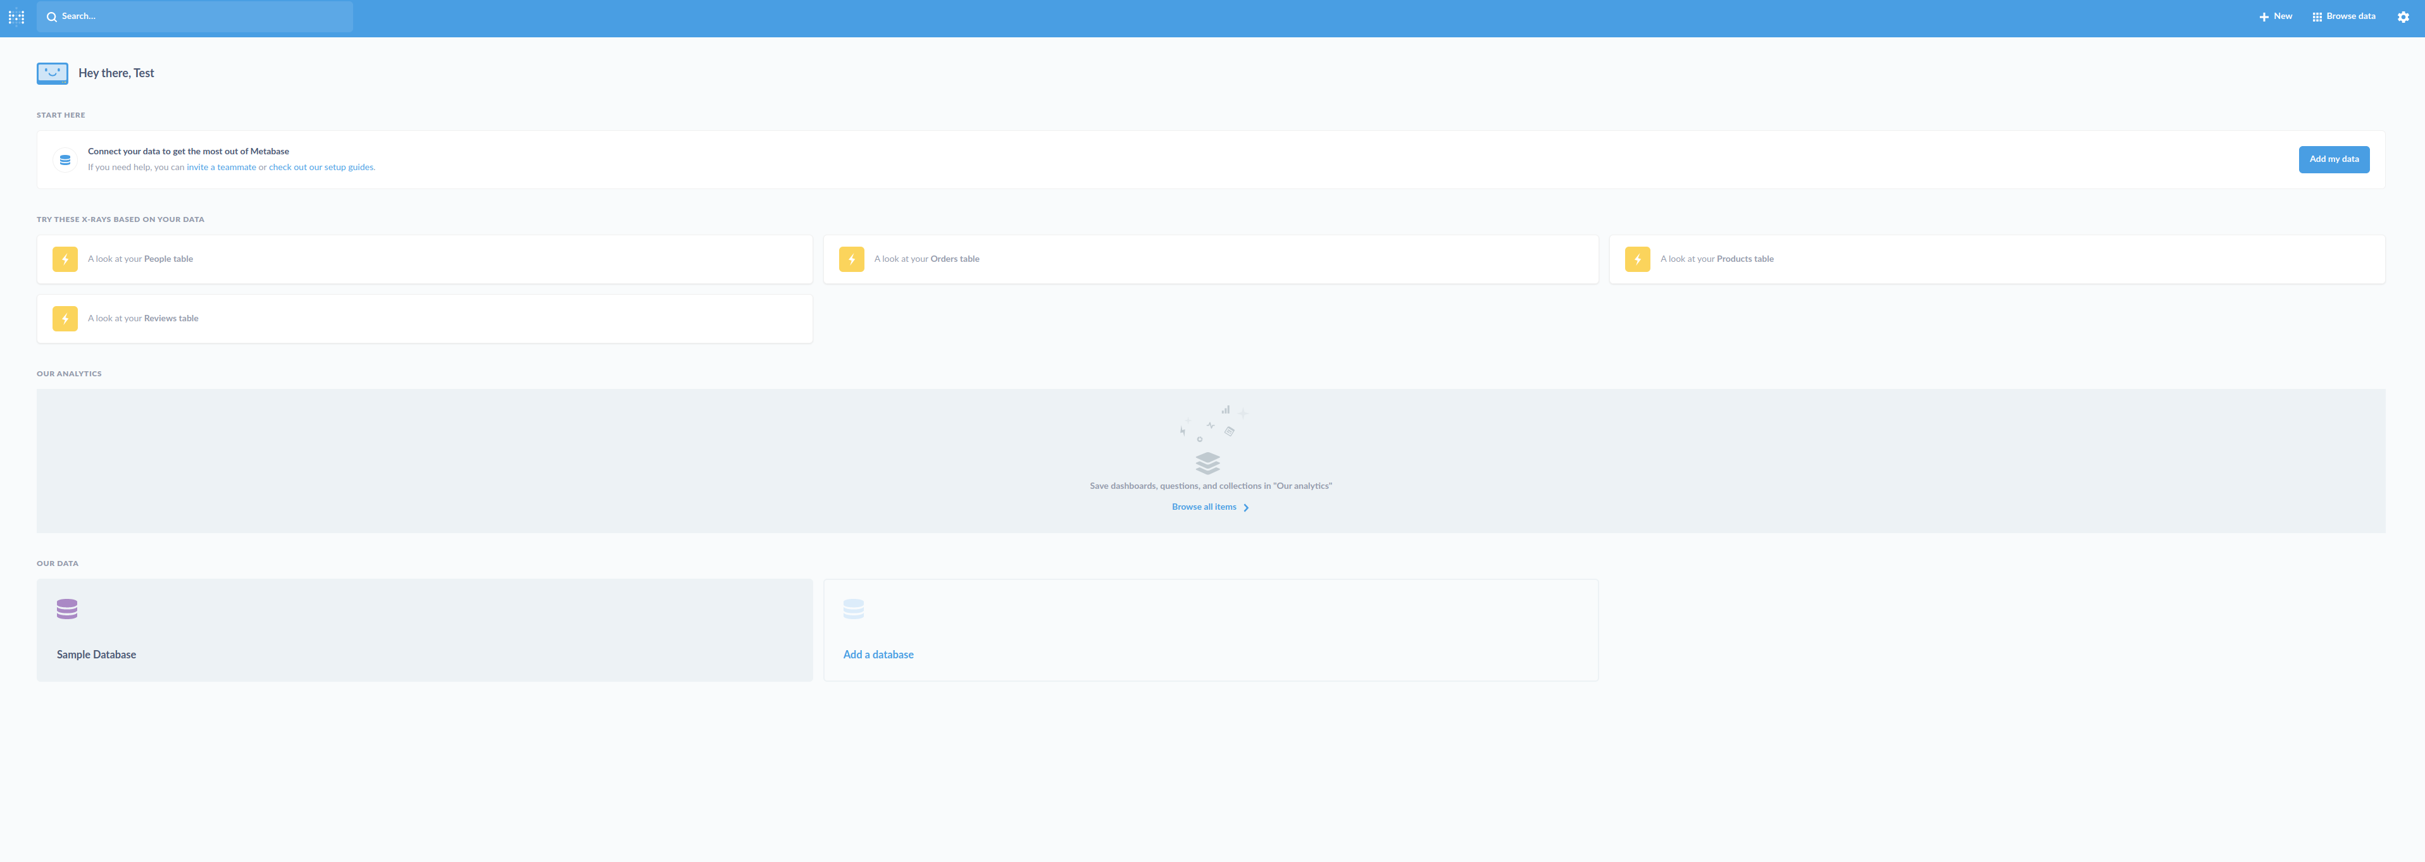Image resolution: width=2425 pixels, height=862 pixels.
Task: Click the blue database icon beside Connect your data
Action: tap(65, 160)
